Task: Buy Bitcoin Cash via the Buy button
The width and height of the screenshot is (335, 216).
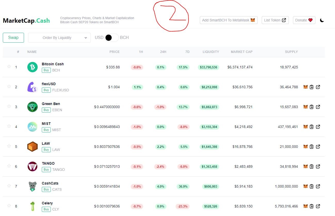Action: pyautogui.click(x=46, y=70)
